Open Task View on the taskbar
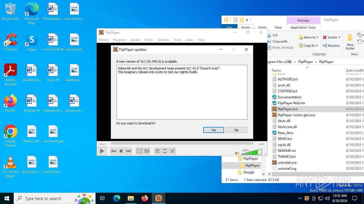Viewport: 364px width, 204px height. click(x=102, y=198)
